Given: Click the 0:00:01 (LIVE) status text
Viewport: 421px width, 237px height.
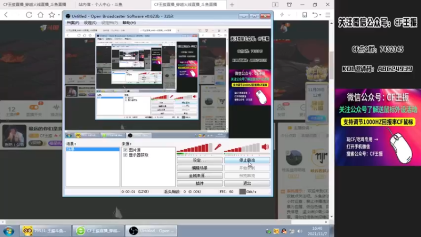Looking at the screenshot, I should tap(135, 192).
